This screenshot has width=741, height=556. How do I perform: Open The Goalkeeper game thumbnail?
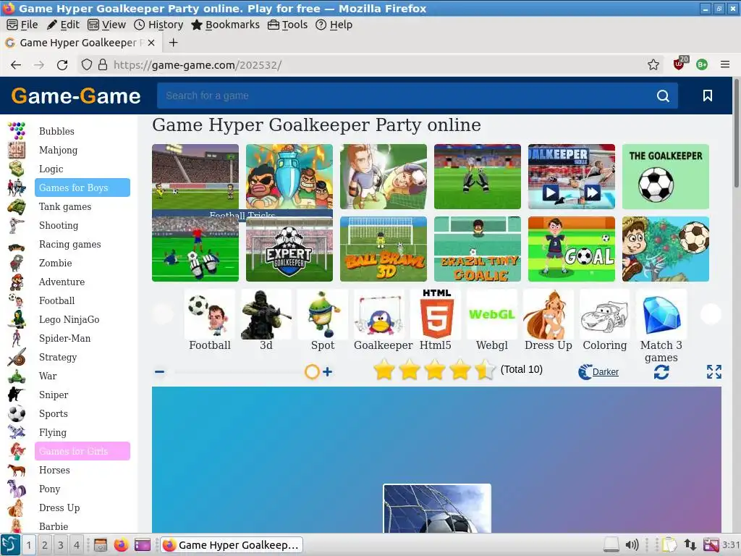pos(666,177)
